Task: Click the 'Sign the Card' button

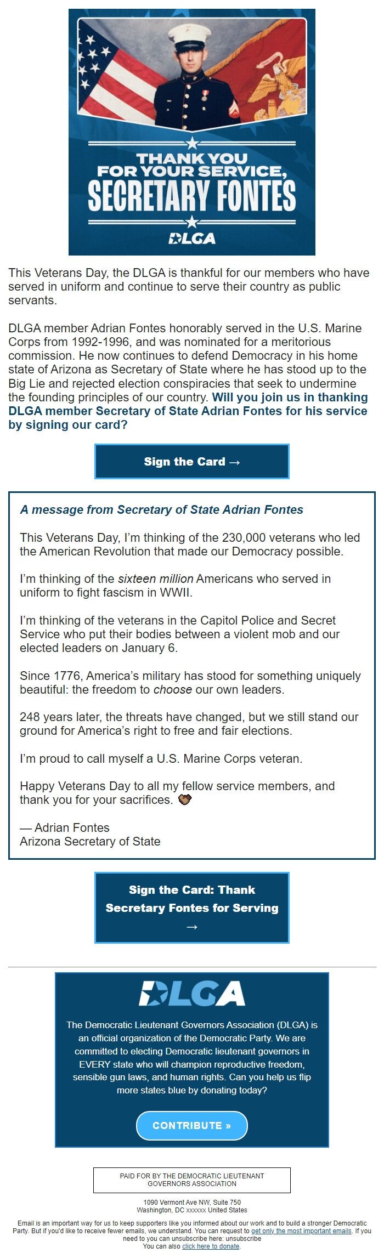Action: point(191,461)
